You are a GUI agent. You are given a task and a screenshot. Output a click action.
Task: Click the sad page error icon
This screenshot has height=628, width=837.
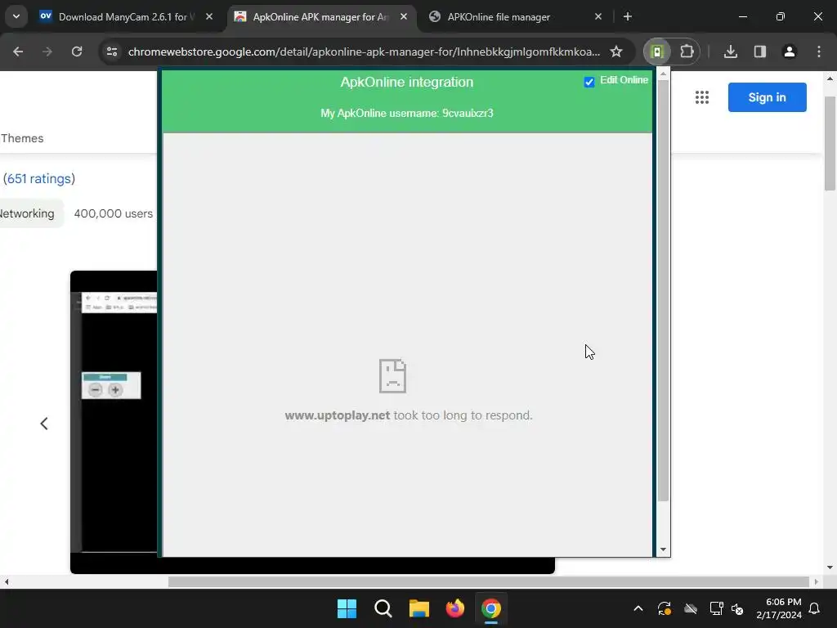(x=392, y=376)
